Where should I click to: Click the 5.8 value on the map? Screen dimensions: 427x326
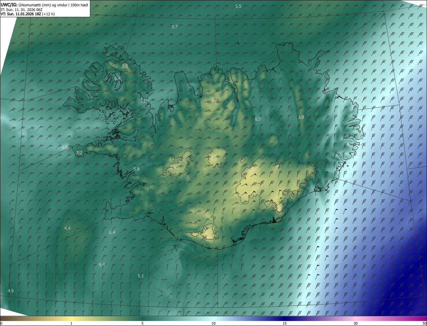(x=136, y=169)
